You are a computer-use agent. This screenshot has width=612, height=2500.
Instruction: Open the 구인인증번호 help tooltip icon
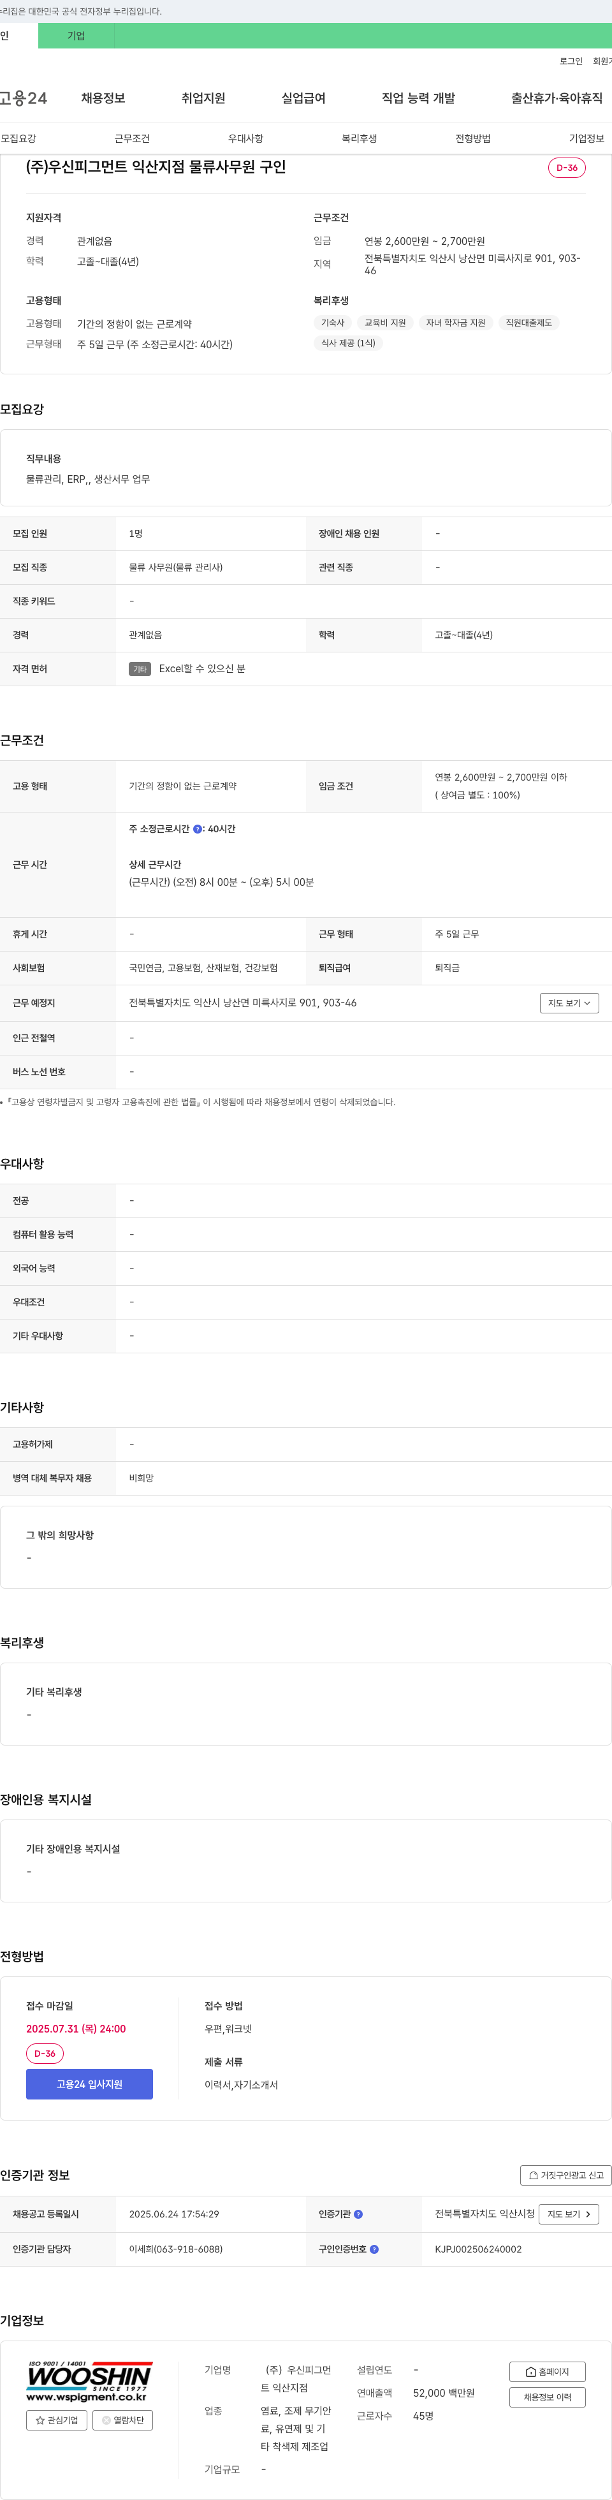coord(374,2249)
